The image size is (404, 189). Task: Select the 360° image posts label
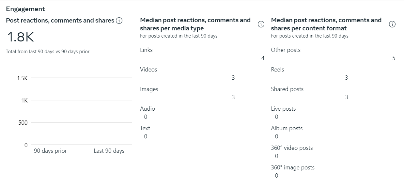(x=293, y=167)
